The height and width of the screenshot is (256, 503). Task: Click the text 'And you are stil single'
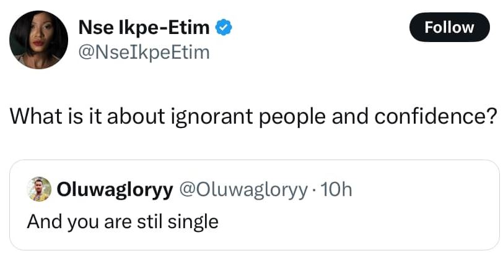click(123, 221)
